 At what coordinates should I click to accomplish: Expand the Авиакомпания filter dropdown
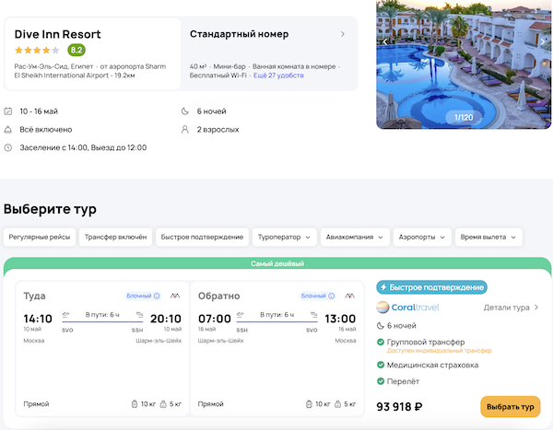pyautogui.click(x=355, y=237)
